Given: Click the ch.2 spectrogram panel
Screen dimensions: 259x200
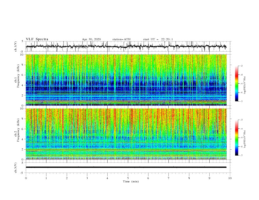Looking at the screenshot, I should pos(126,134).
